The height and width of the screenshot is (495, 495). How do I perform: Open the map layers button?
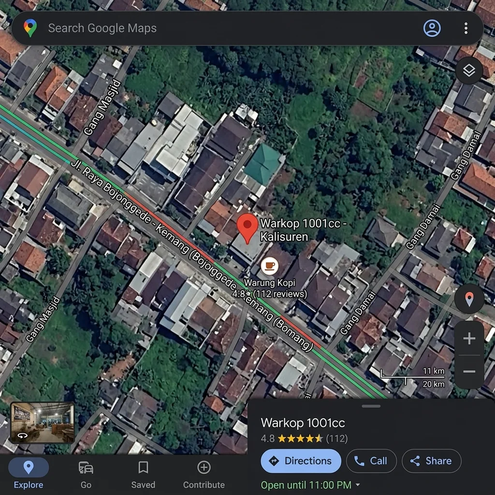tap(469, 70)
